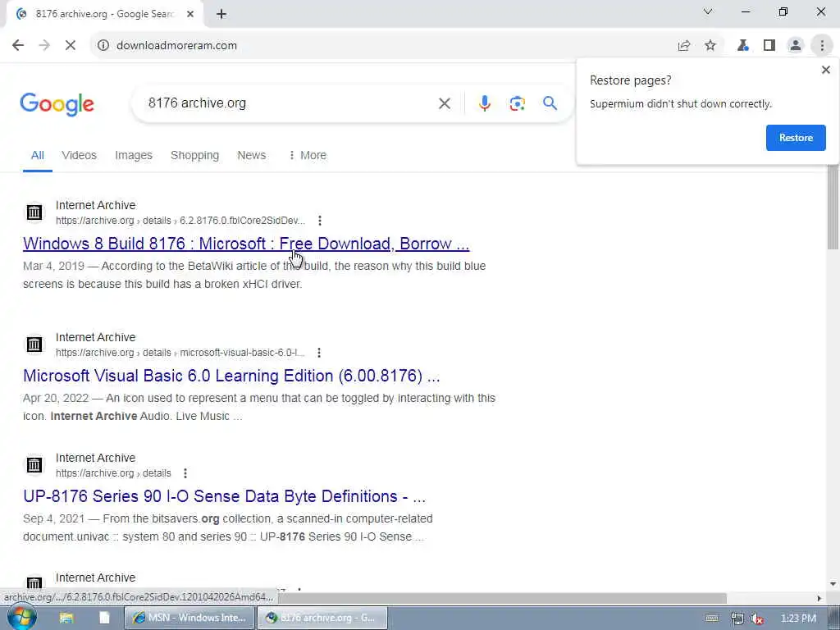Close the Restore pages popup

[x=825, y=70]
